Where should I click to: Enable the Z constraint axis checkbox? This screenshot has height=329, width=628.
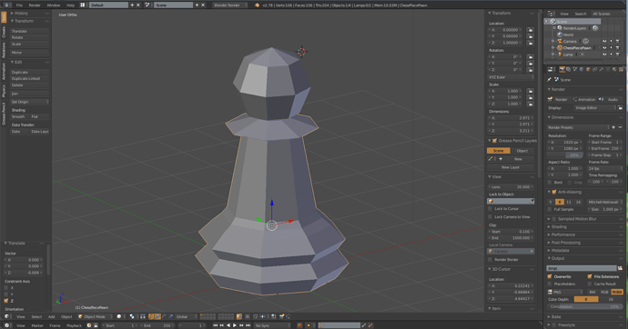(6, 301)
